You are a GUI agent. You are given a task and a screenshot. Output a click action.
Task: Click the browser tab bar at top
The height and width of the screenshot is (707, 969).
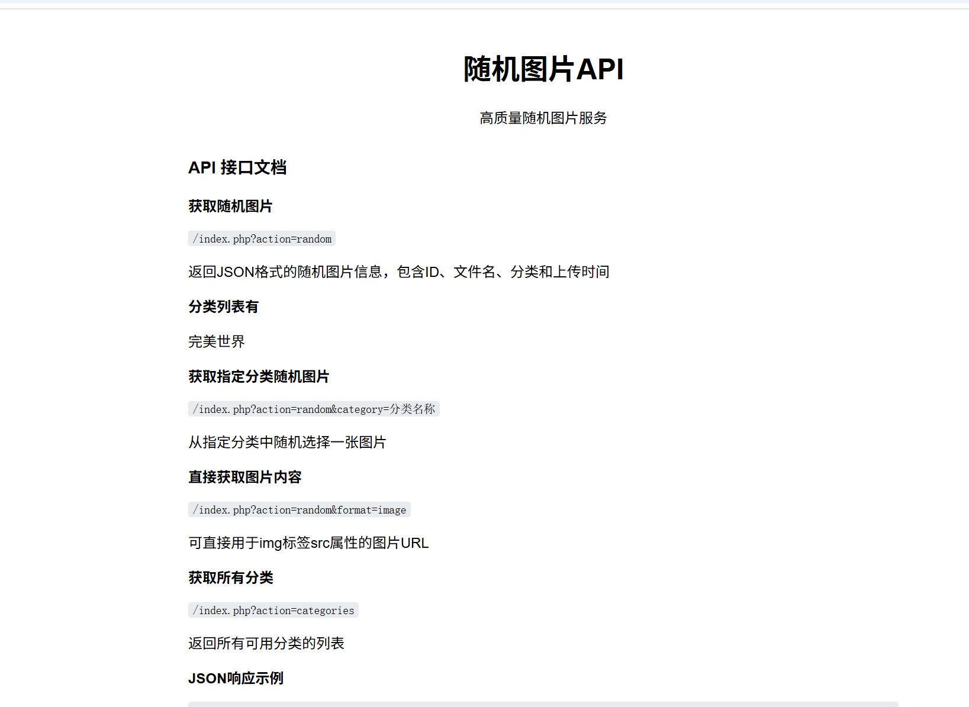click(x=484, y=3)
